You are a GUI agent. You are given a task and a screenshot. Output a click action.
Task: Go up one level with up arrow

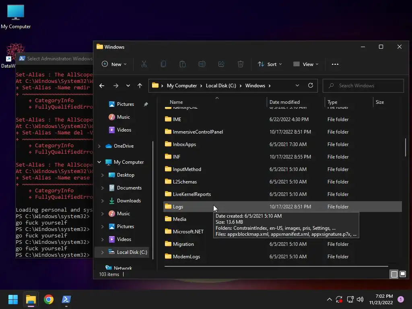point(140,86)
